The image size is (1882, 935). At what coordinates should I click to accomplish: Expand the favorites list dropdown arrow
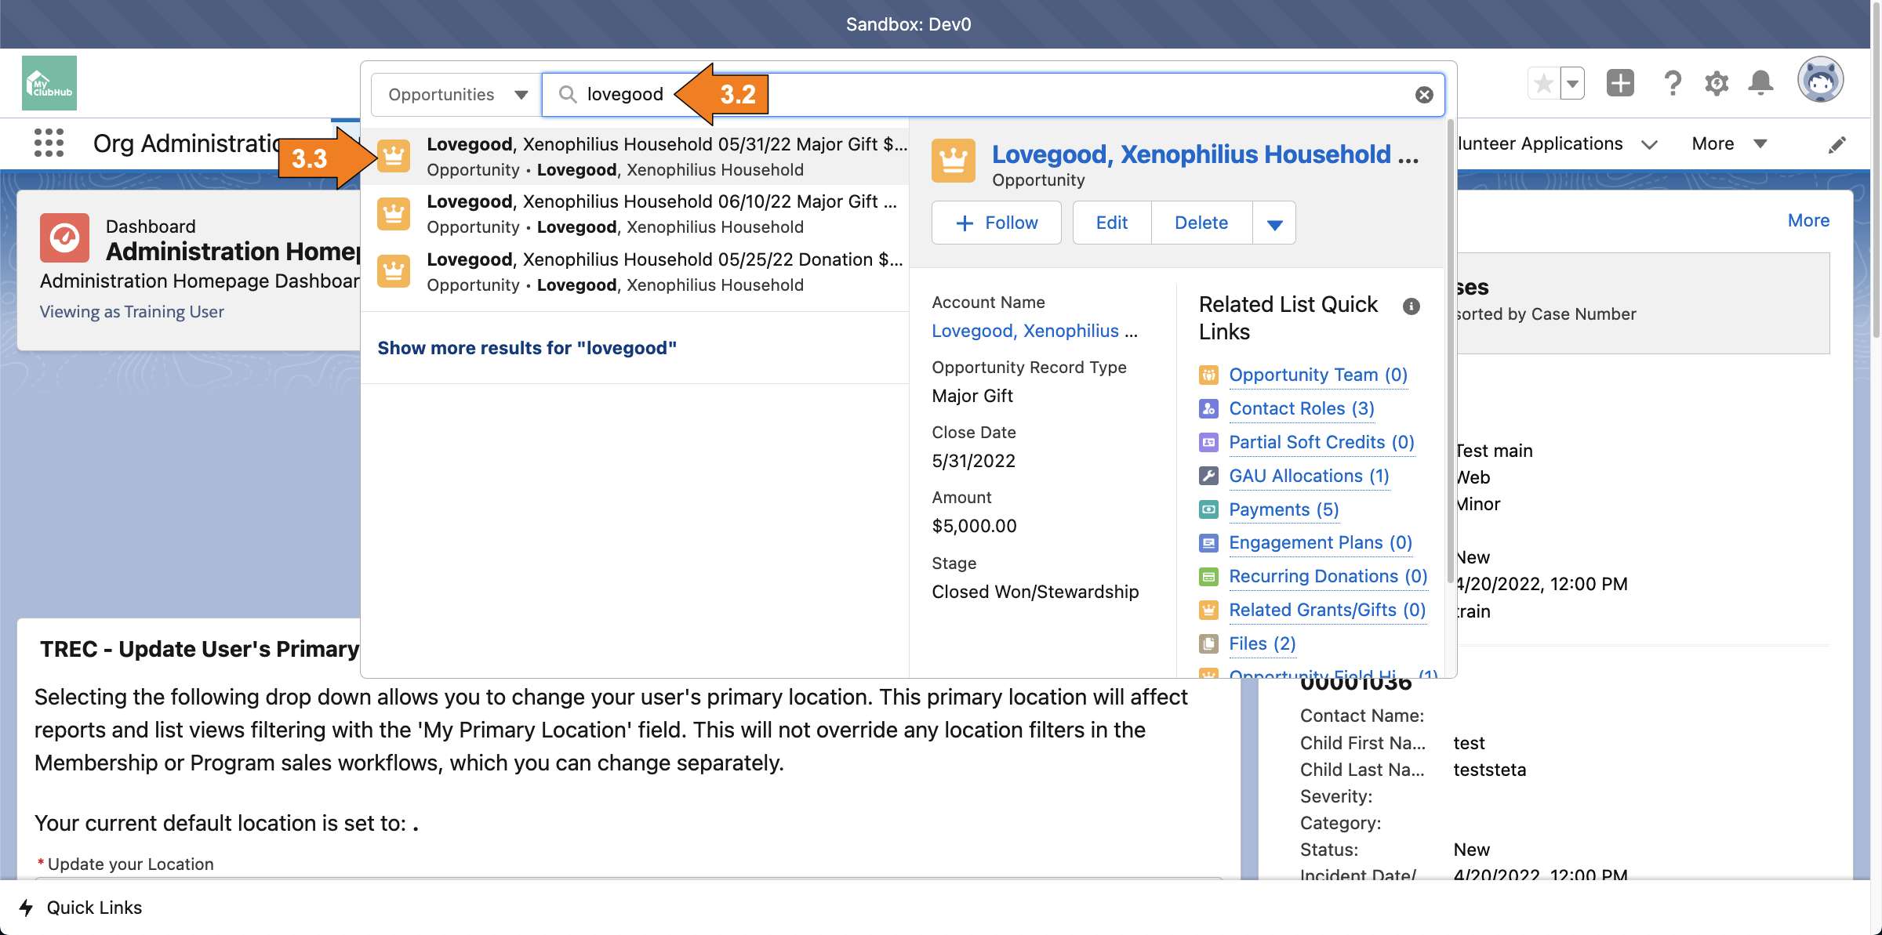(x=1572, y=83)
